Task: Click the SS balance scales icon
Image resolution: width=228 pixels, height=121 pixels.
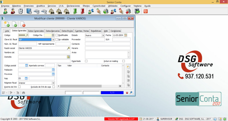Action: click(x=52, y=11)
